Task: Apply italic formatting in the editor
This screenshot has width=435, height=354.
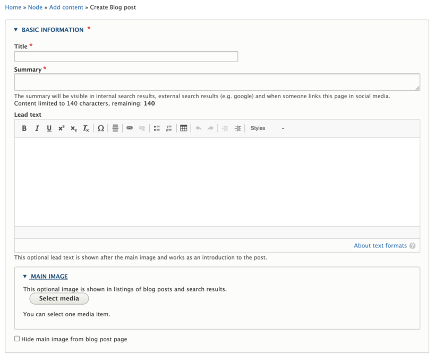Action: 37,128
